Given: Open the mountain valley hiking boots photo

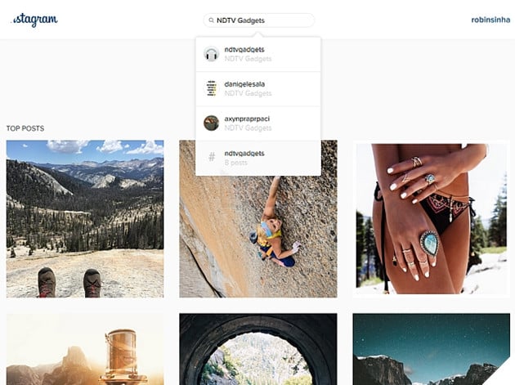Looking at the screenshot, I should [85, 219].
